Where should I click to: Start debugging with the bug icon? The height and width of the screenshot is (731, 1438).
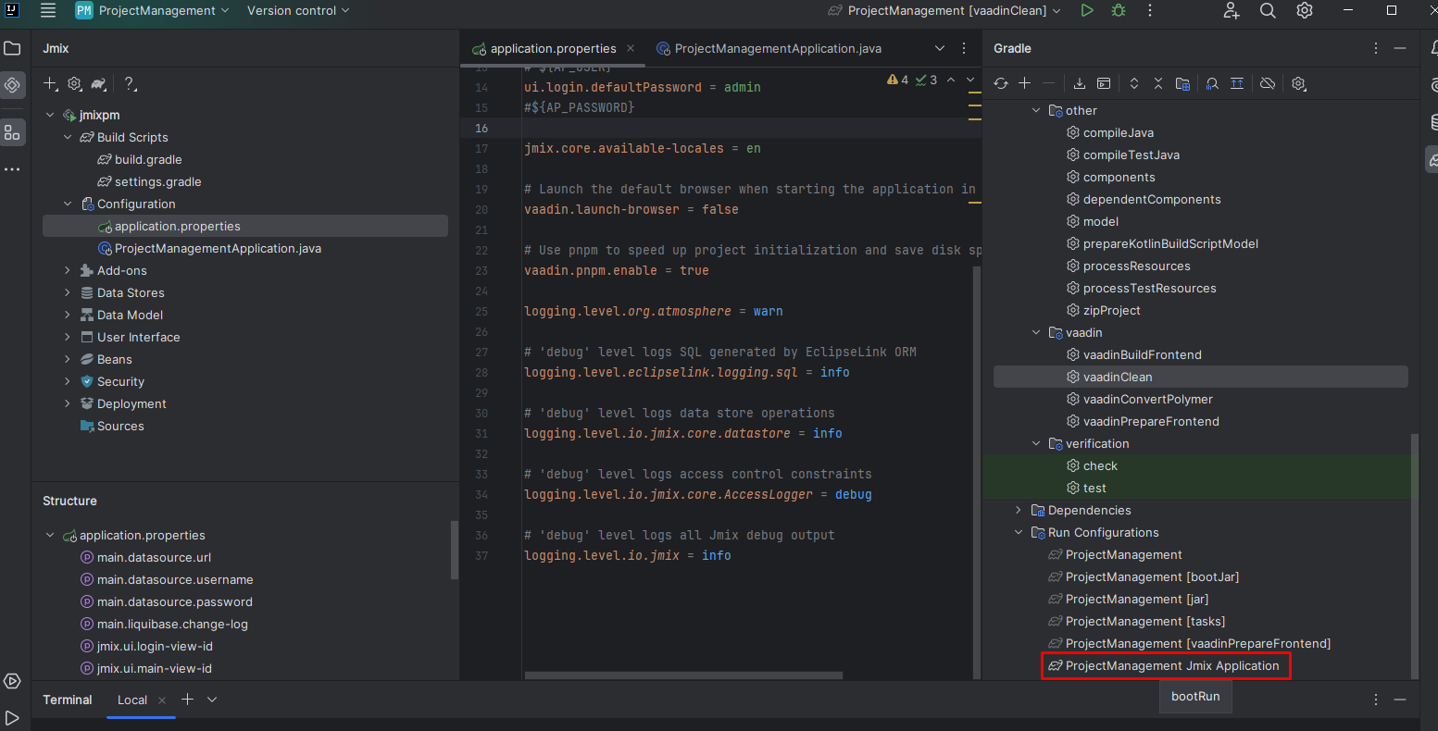click(1119, 10)
